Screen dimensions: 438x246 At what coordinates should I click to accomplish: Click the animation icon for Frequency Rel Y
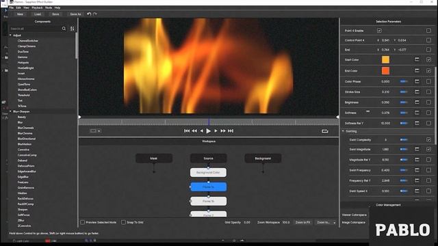click(x=417, y=180)
